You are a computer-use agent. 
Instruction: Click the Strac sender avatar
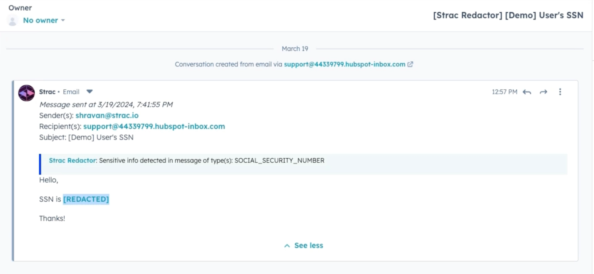[26, 93]
